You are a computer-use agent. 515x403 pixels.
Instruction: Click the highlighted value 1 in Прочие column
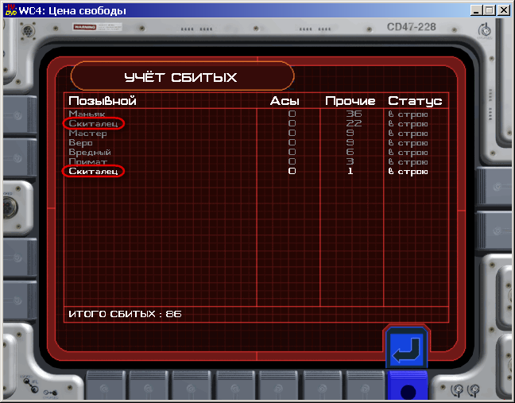[x=350, y=171]
